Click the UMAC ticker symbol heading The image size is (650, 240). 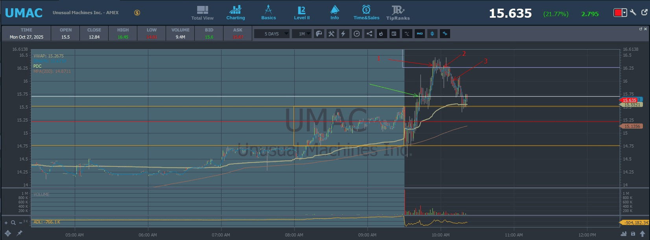click(24, 13)
